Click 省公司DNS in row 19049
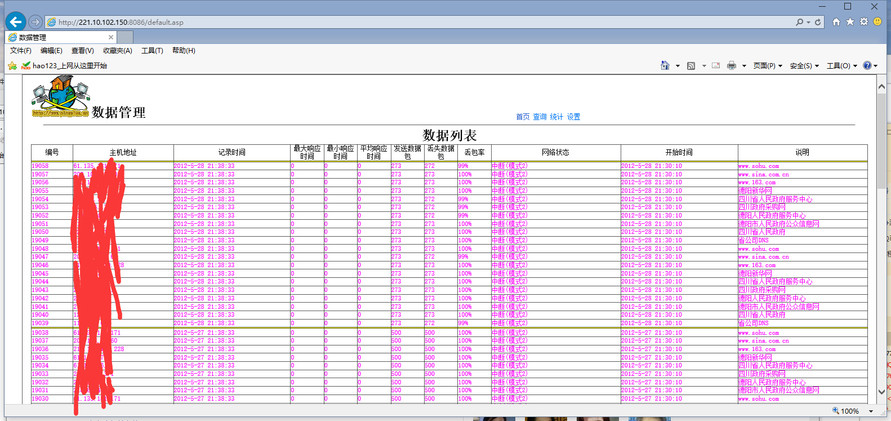 (754, 240)
